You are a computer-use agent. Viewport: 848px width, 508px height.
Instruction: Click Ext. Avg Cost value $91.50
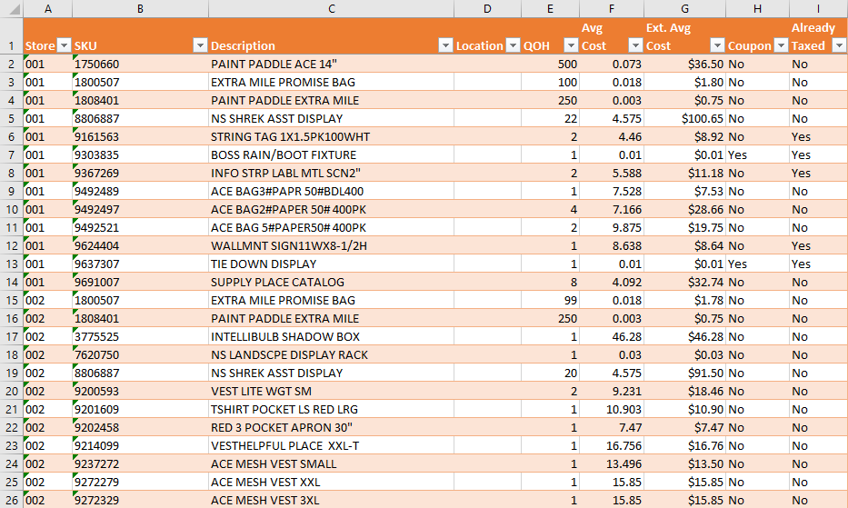click(x=684, y=373)
